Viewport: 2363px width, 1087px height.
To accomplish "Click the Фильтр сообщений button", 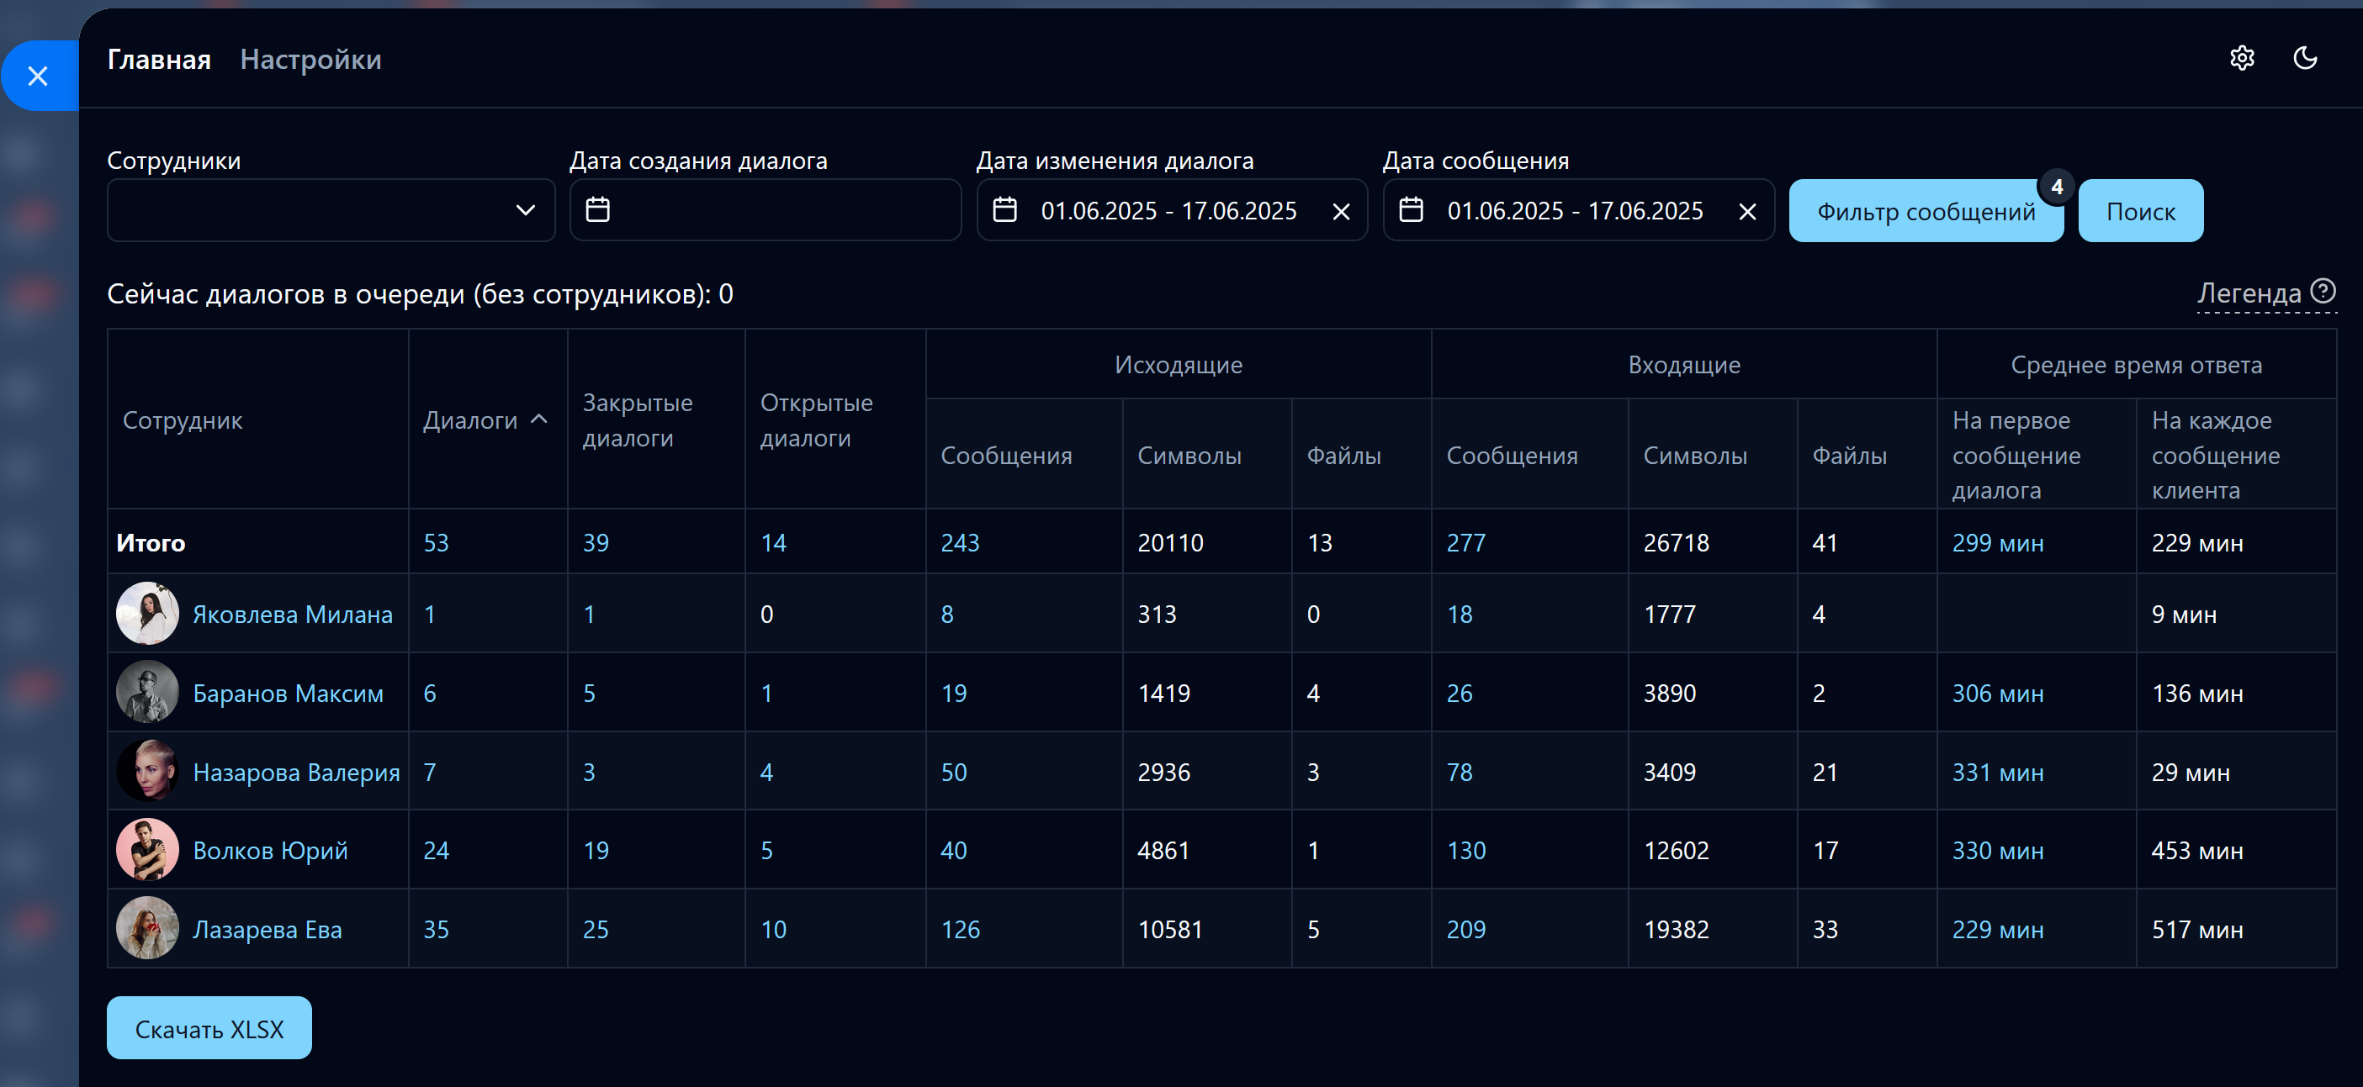I will [x=1925, y=212].
